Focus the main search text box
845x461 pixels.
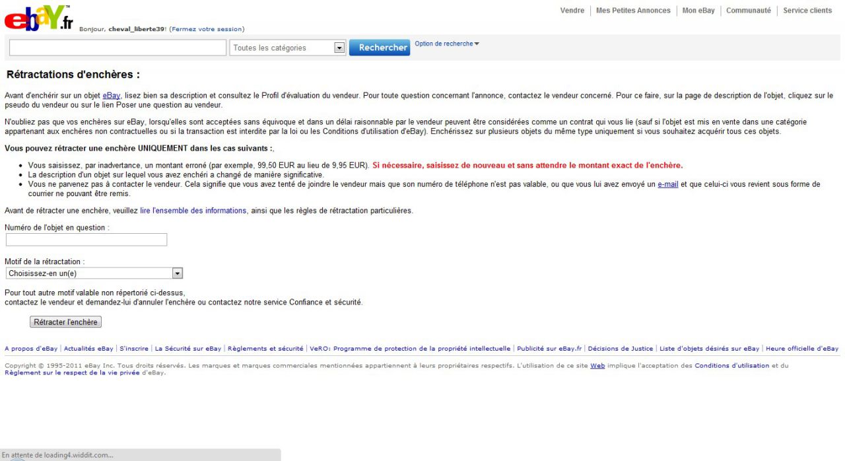point(118,48)
